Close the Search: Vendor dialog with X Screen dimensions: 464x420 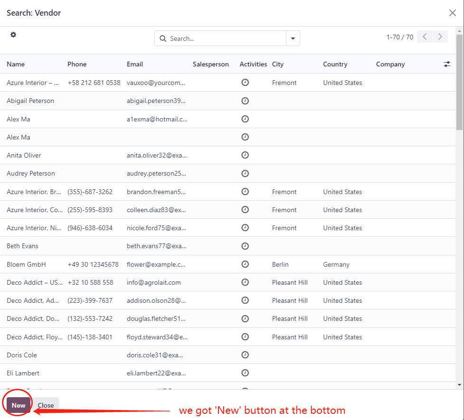452,13
